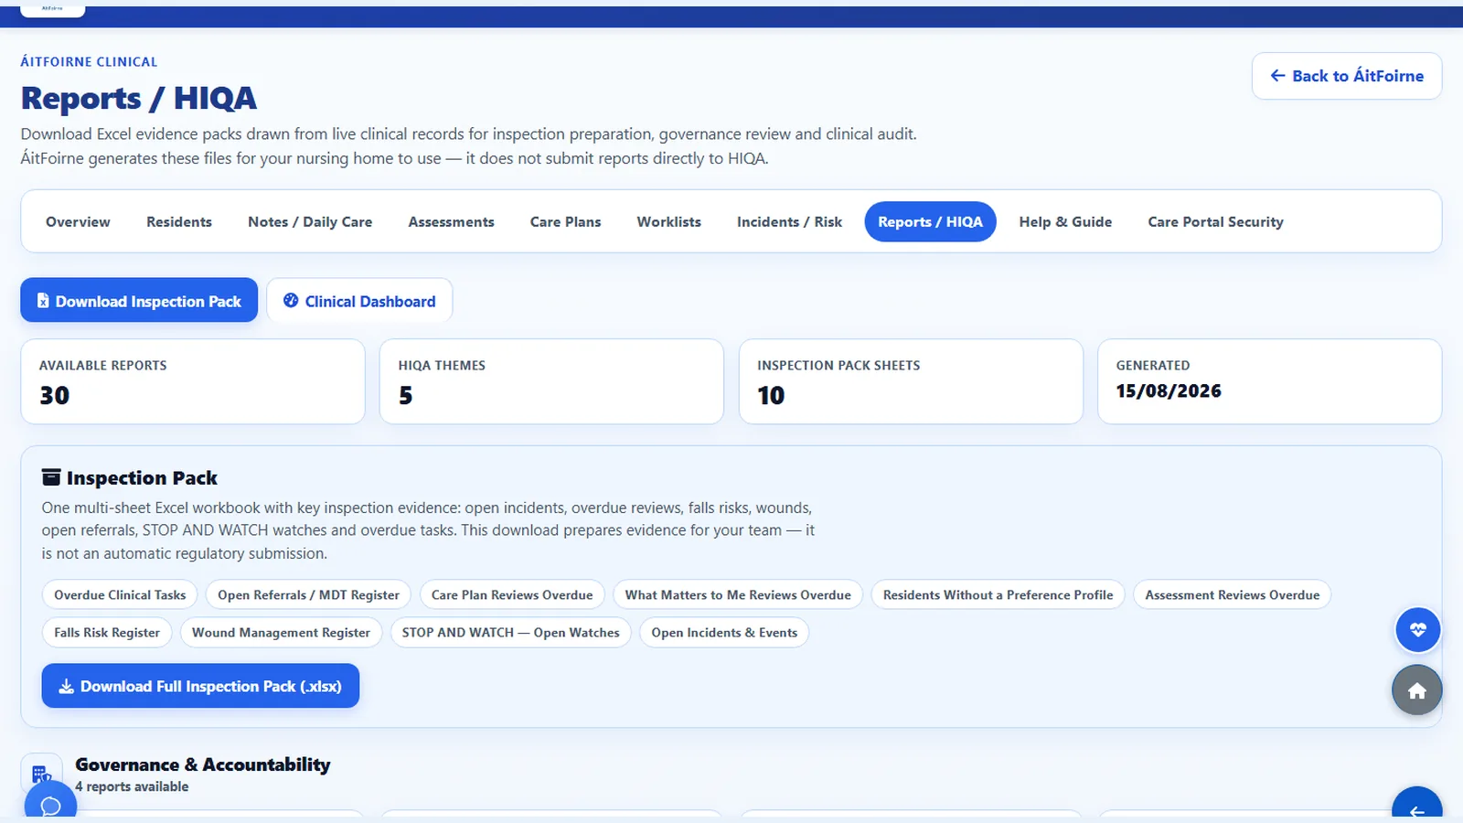This screenshot has height=823, width=1463.
Task: Click the Available Reports card showing 30
Action: 193,381
